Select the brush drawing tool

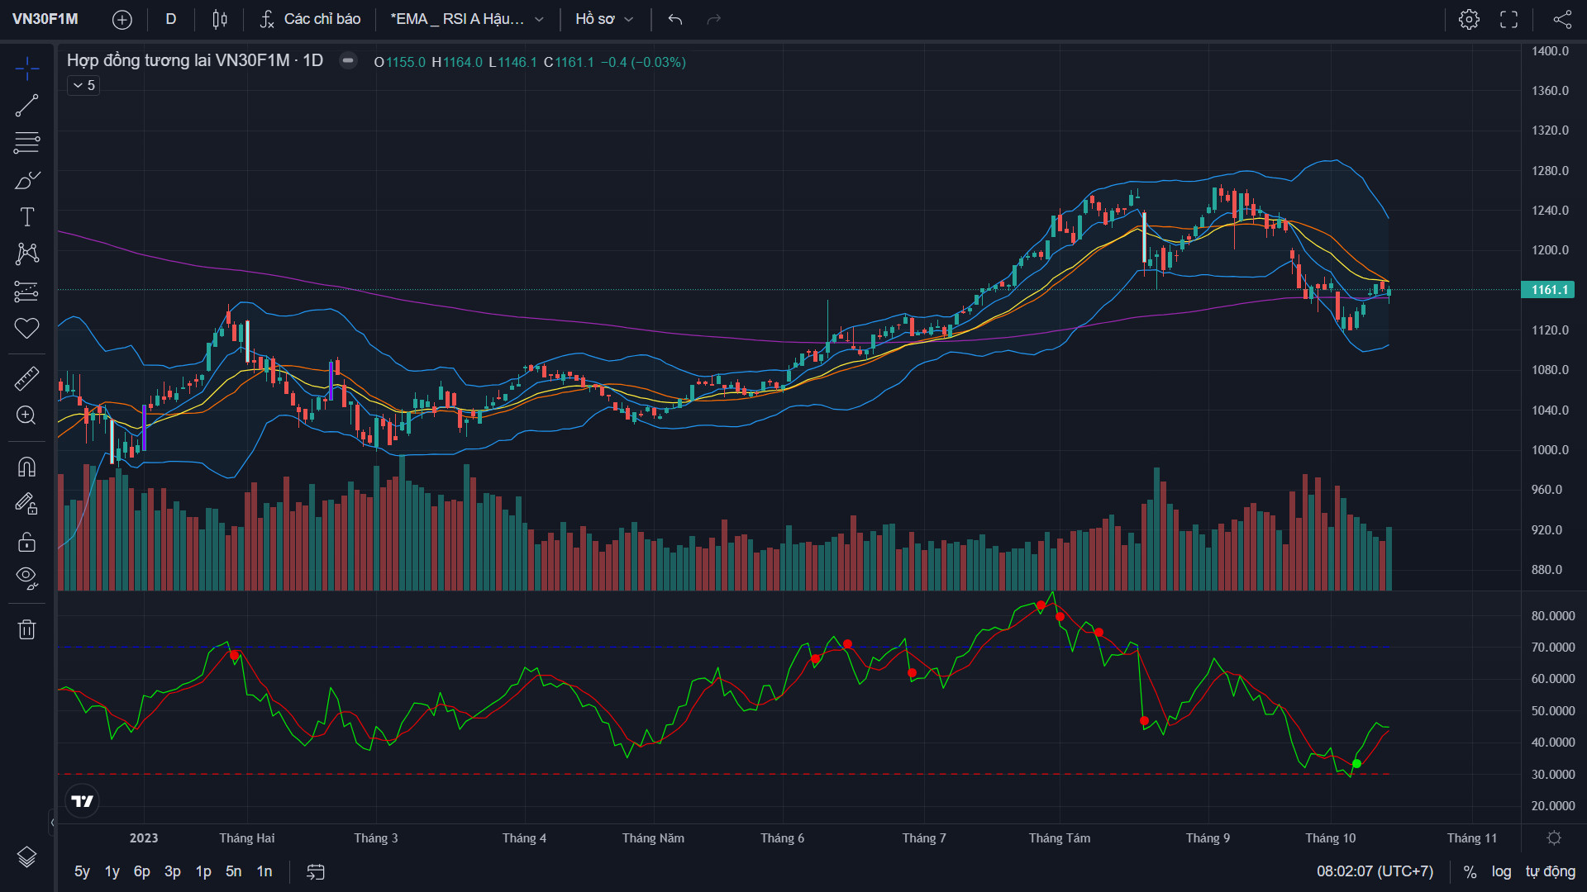(26, 180)
